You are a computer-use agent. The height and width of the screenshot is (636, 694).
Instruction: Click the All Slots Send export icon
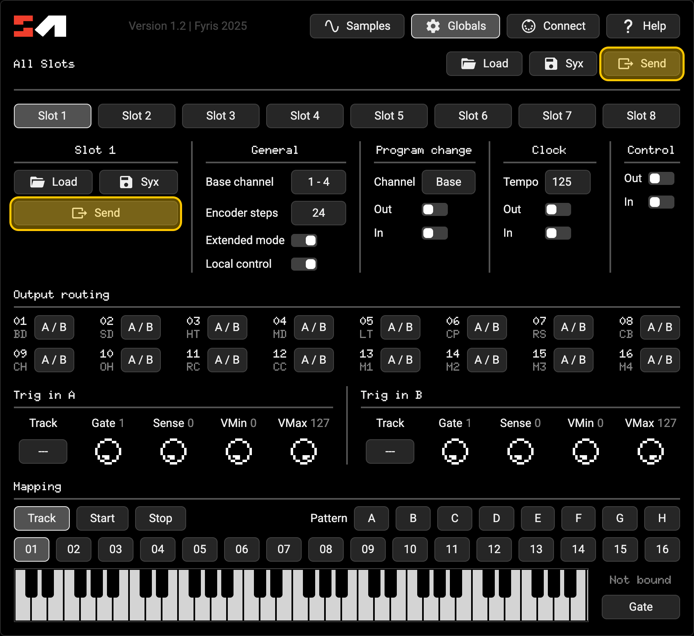click(625, 64)
